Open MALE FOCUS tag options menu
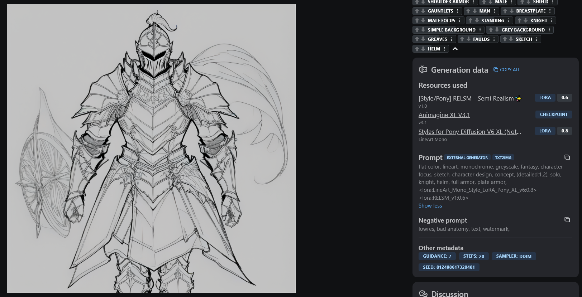 pos(460,20)
